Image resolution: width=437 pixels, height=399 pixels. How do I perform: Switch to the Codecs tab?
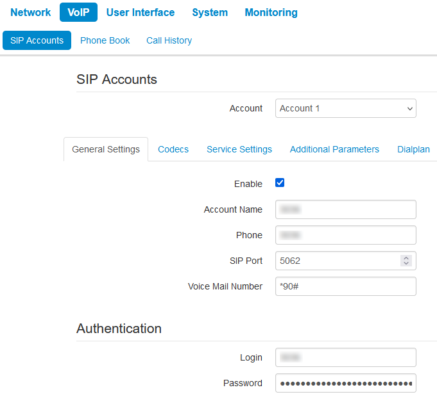pos(173,149)
